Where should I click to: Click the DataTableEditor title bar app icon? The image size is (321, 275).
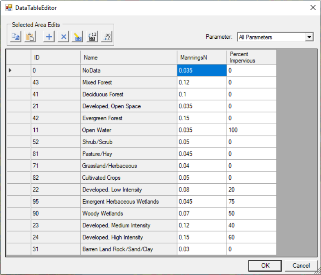9,8
